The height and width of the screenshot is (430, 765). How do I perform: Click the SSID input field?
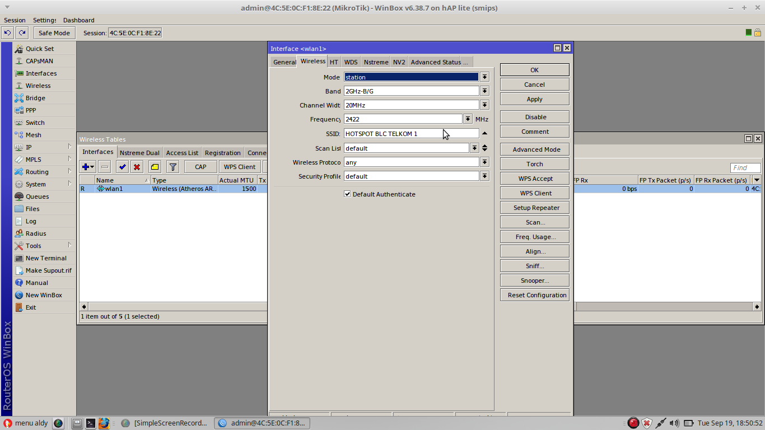[x=412, y=134]
